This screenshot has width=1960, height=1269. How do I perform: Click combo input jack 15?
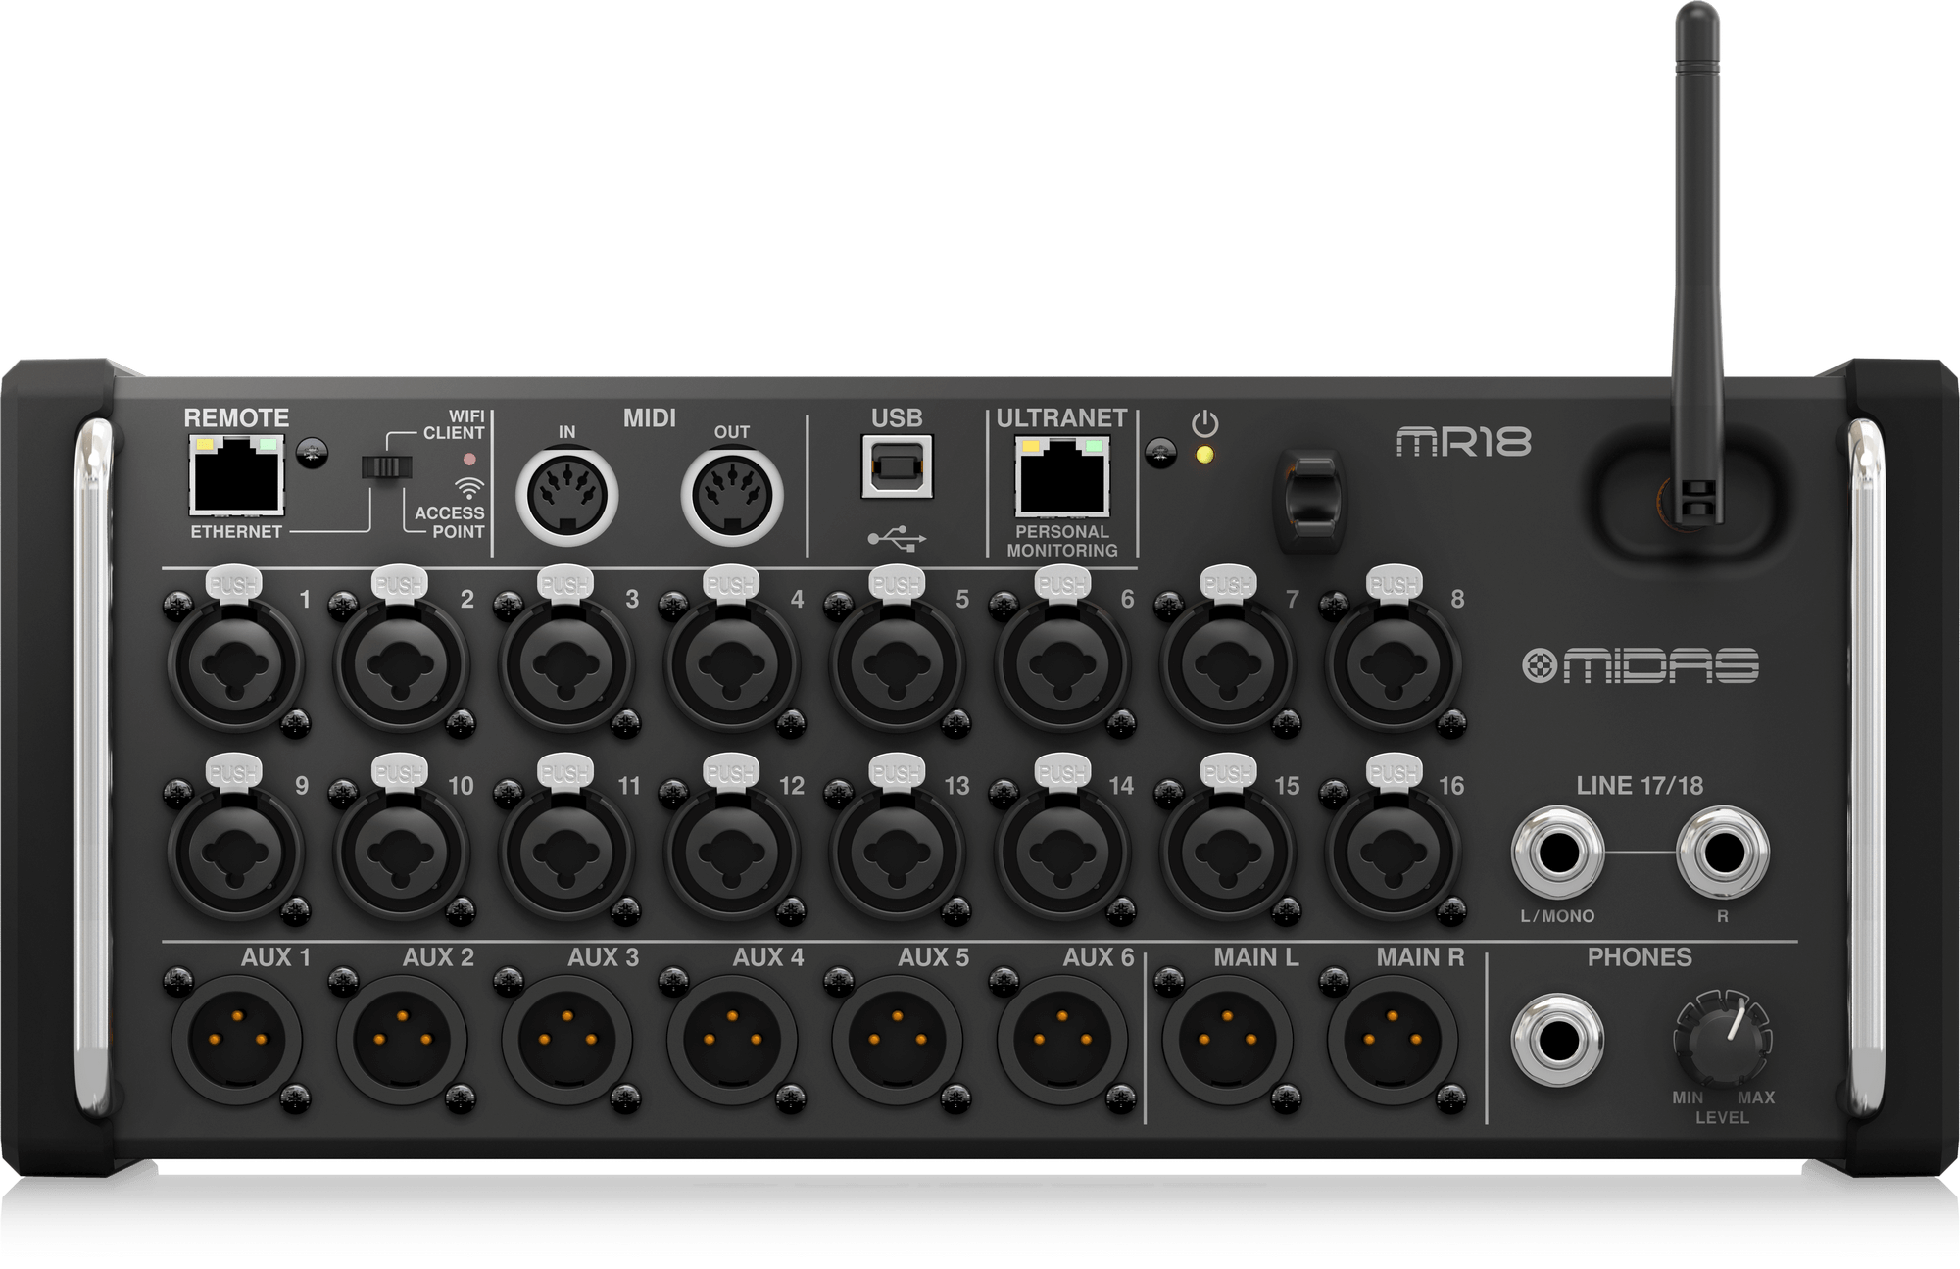pyautogui.click(x=1228, y=853)
